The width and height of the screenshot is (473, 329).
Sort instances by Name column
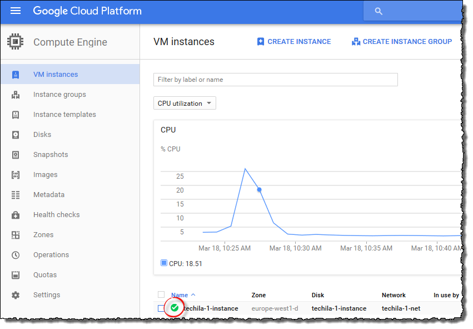(x=180, y=295)
